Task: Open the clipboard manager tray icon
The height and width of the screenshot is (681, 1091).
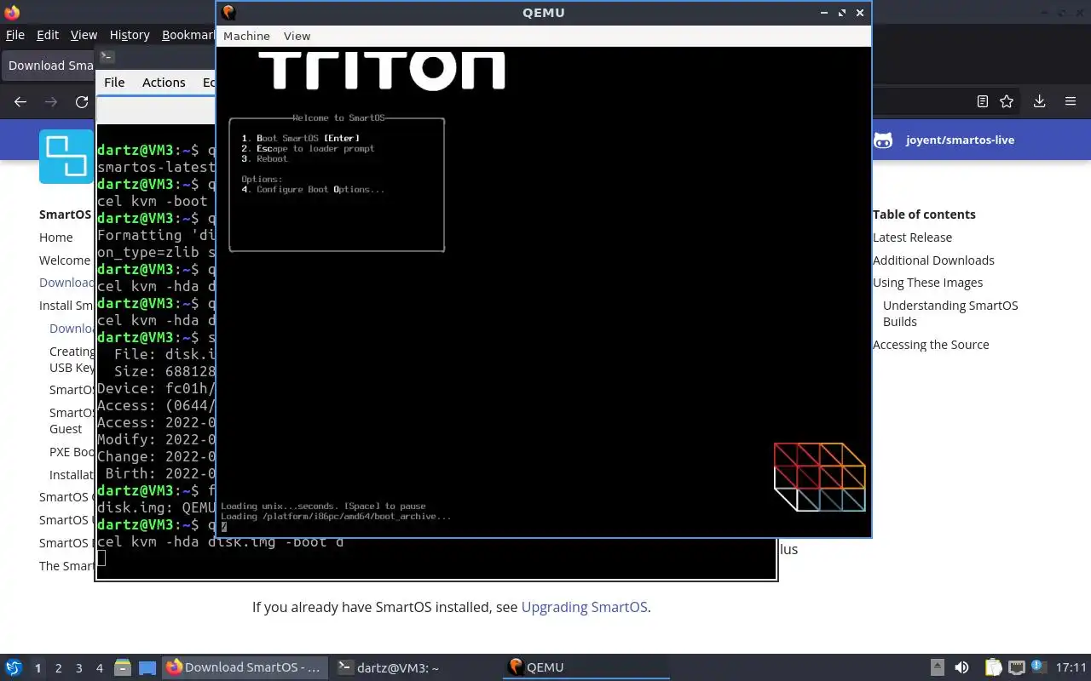Action: point(993,667)
